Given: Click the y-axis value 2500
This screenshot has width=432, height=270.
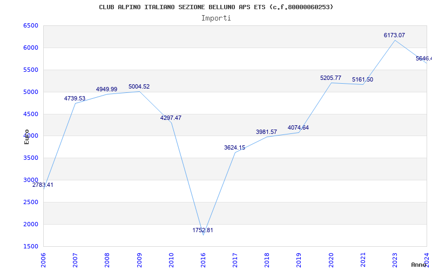Looking at the screenshot, I should click(31, 202).
